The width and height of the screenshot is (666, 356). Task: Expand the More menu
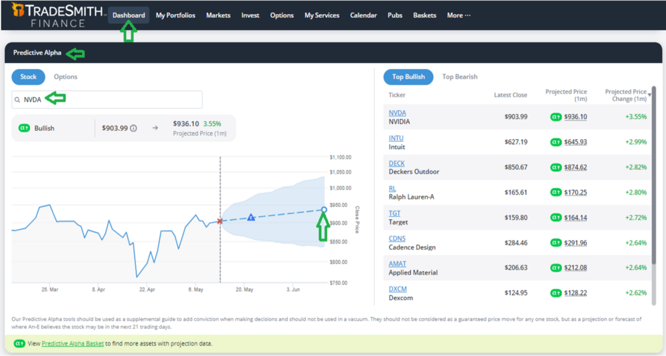(459, 15)
